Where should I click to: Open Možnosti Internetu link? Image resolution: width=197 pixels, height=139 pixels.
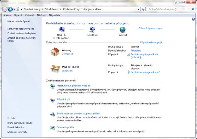(x=17, y=132)
